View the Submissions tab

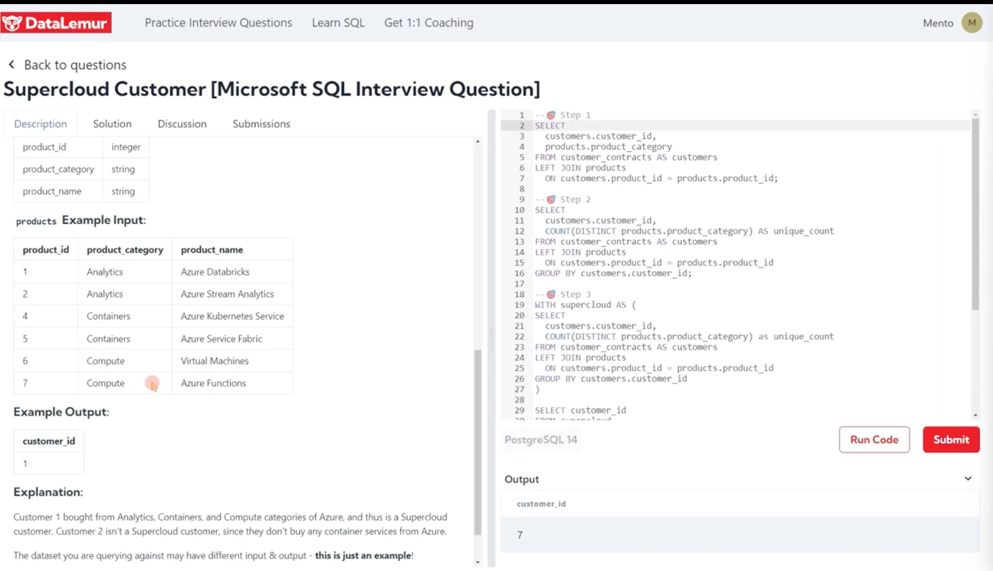click(x=261, y=124)
